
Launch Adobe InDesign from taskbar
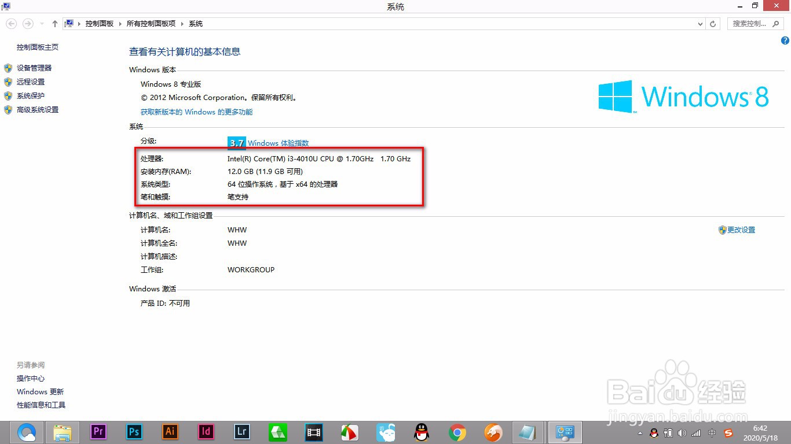pyautogui.click(x=206, y=431)
